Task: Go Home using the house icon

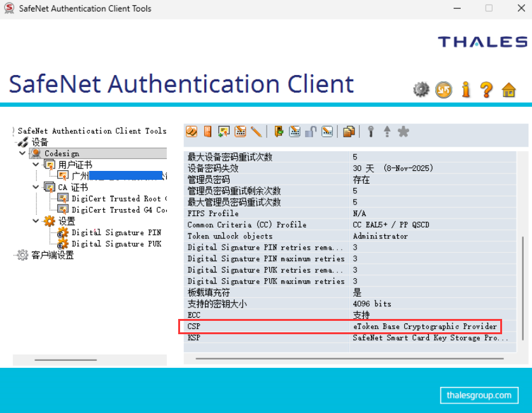Action: tap(508, 90)
